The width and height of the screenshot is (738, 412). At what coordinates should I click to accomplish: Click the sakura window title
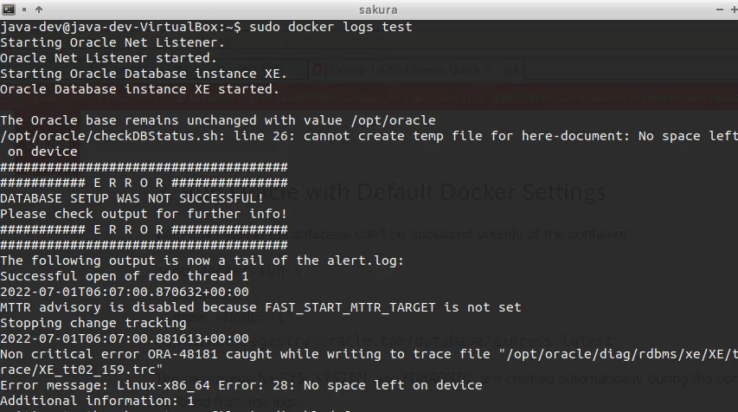tap(378, 10)
